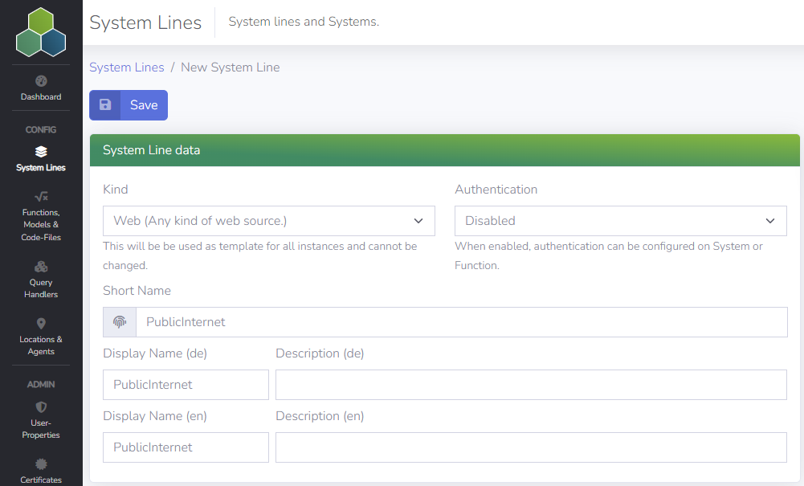This screenshot has width=804, height=486.
Task: Navigate to System Lines breadcrumb link
Action: 126,67
